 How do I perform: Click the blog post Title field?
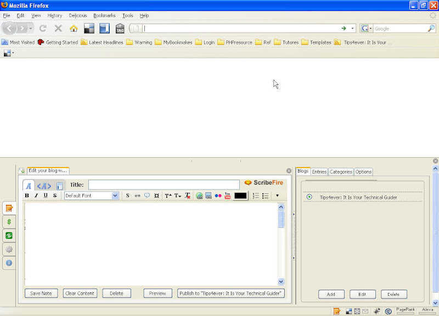[164, 185]
